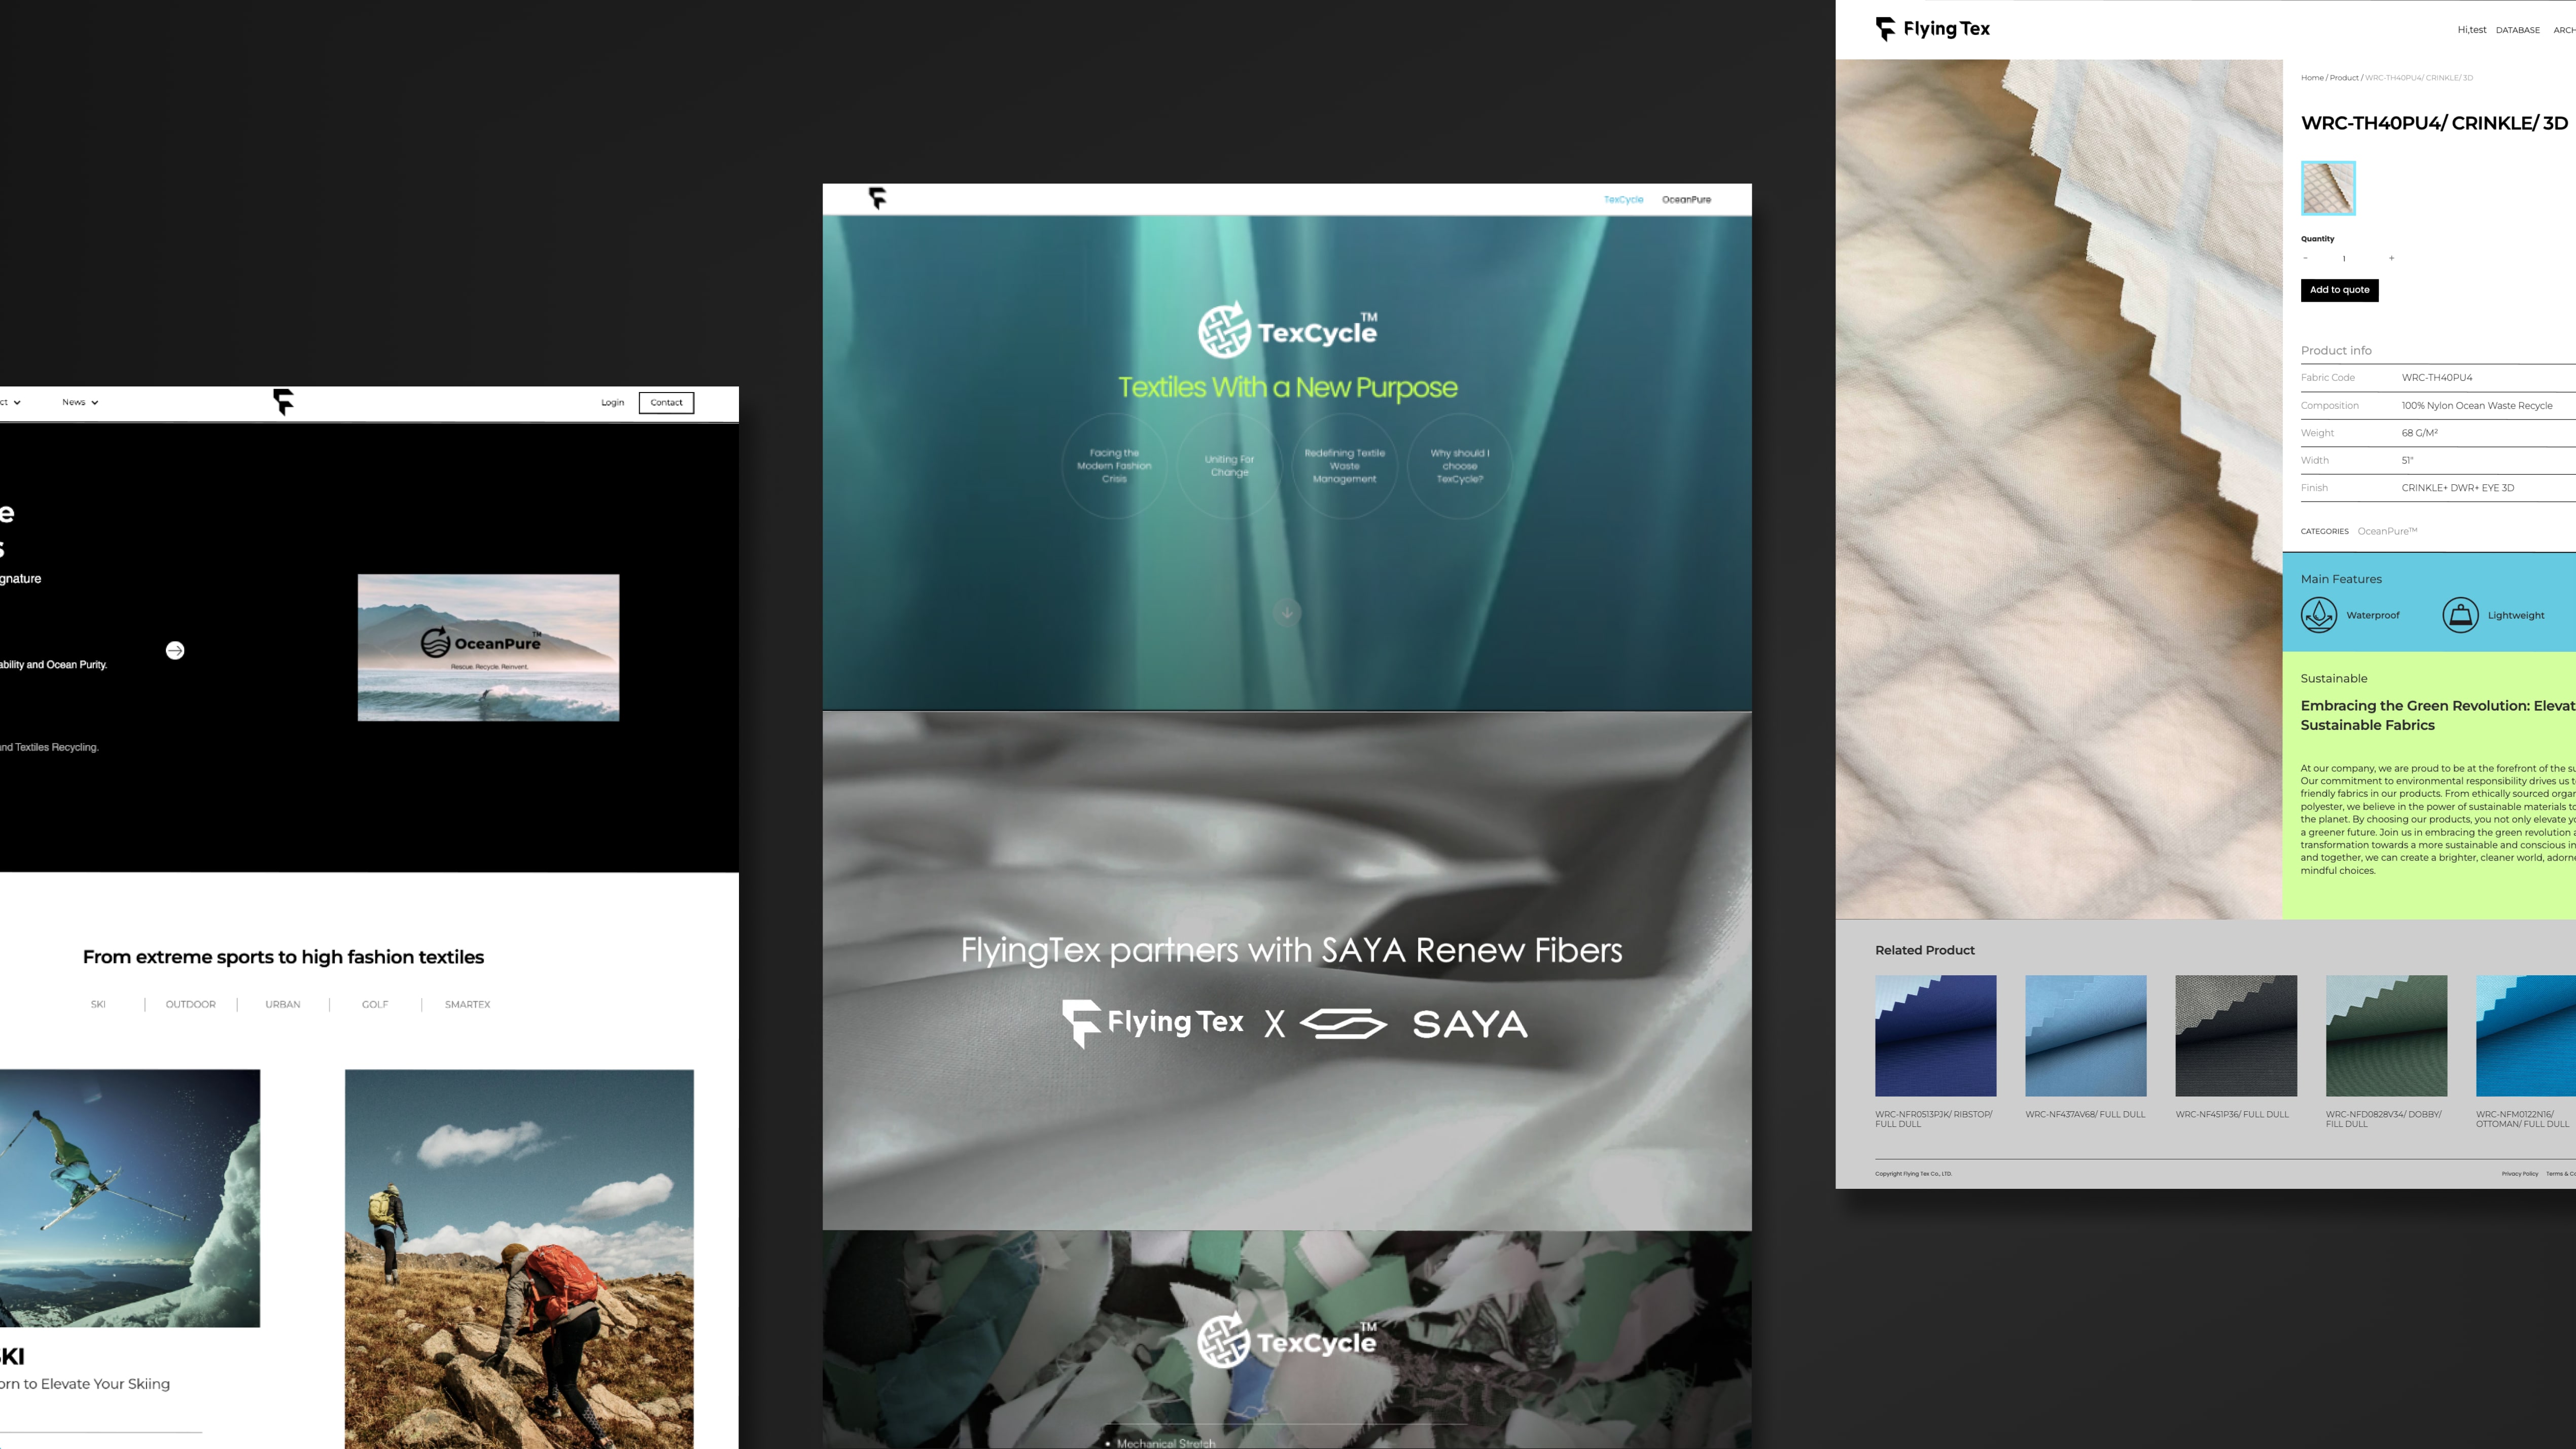The height and width of the screenshot is (1449, 2576).
Task: Decrease quantity with the minus button
Action: pos(2305,258)
